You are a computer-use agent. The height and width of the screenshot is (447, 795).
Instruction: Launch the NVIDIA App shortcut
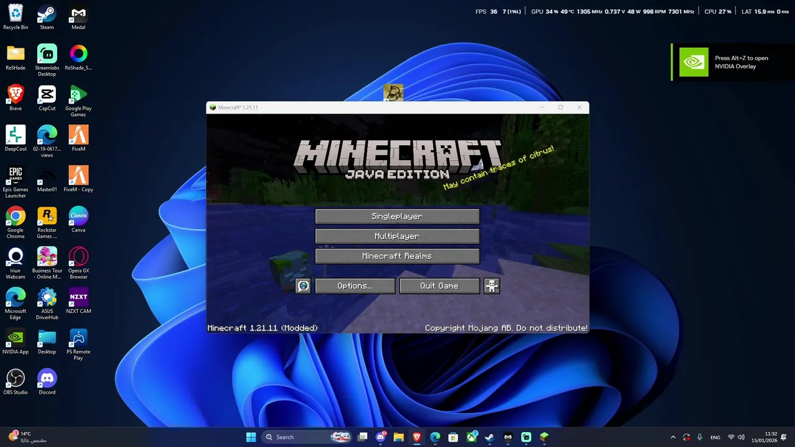pos(16,341)
